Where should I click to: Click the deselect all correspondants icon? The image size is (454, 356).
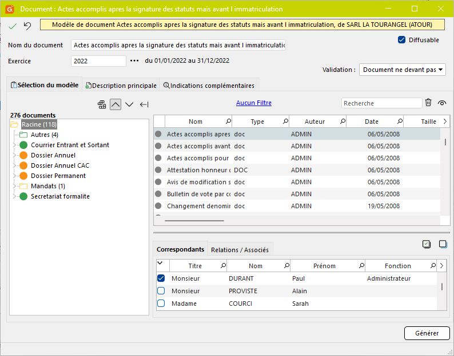point(443,244)
